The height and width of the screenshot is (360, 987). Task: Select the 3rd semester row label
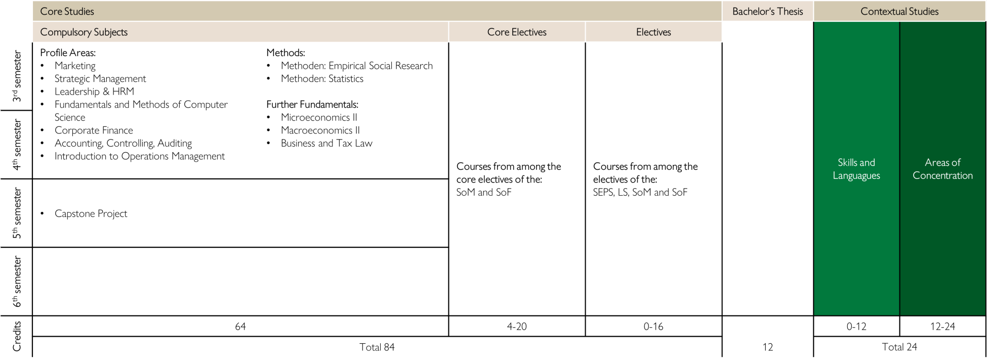click(17, 76)
